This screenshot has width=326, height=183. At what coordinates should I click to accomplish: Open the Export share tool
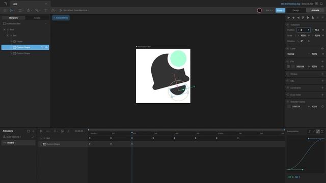coord(53,10)
